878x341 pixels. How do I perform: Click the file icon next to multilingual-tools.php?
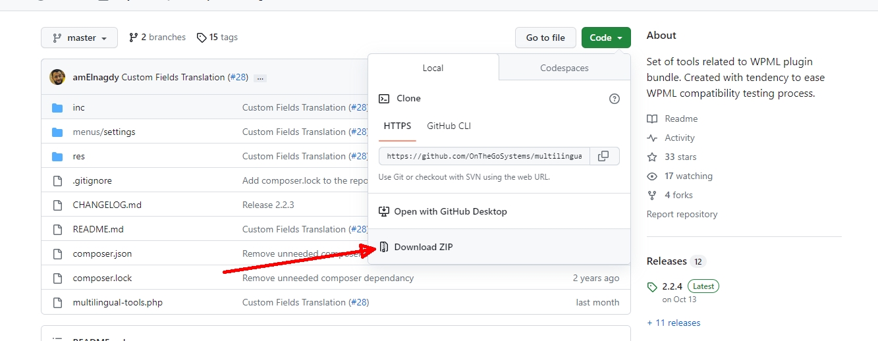click(x=57, y=302)
